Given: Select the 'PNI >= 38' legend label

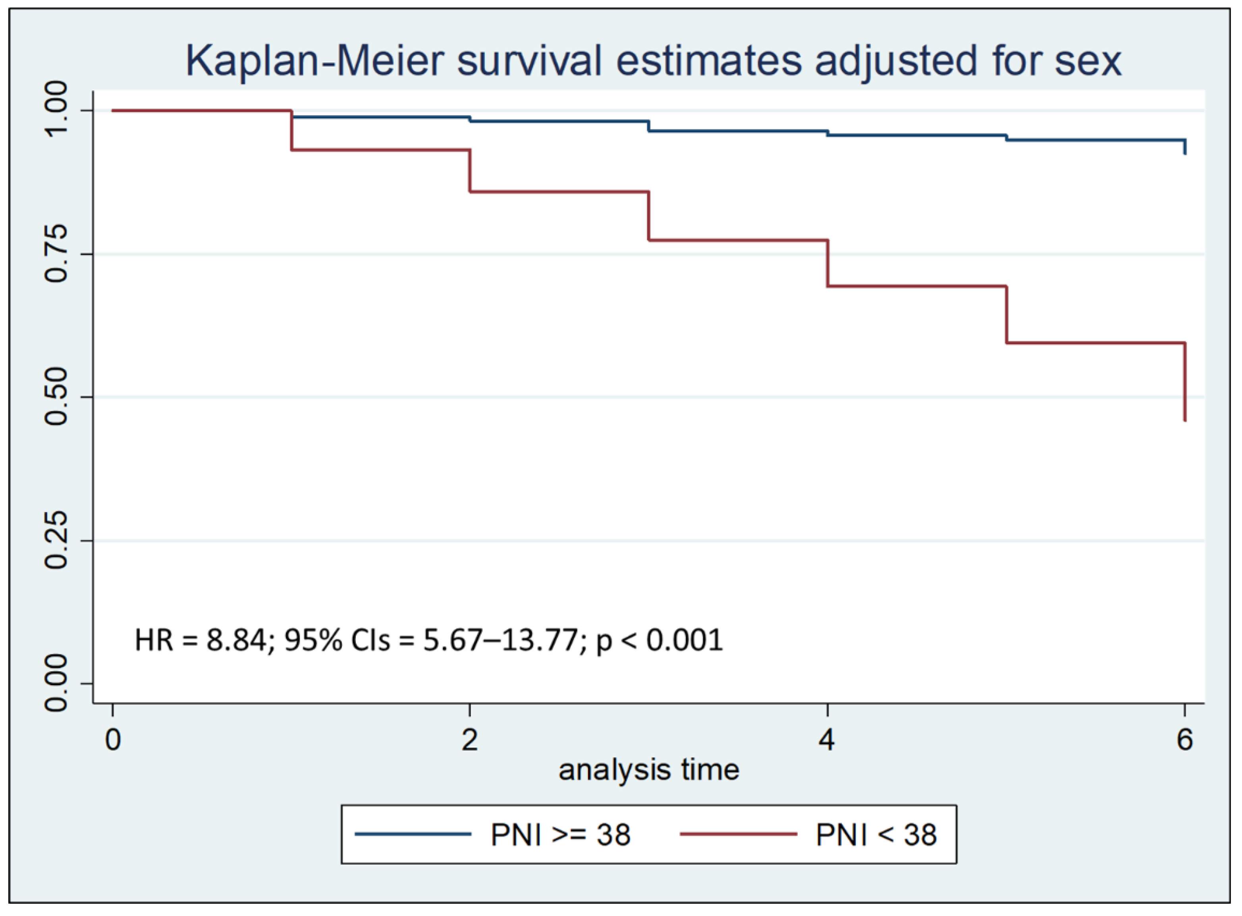Looking at the screenshot, I should (560, 835).
